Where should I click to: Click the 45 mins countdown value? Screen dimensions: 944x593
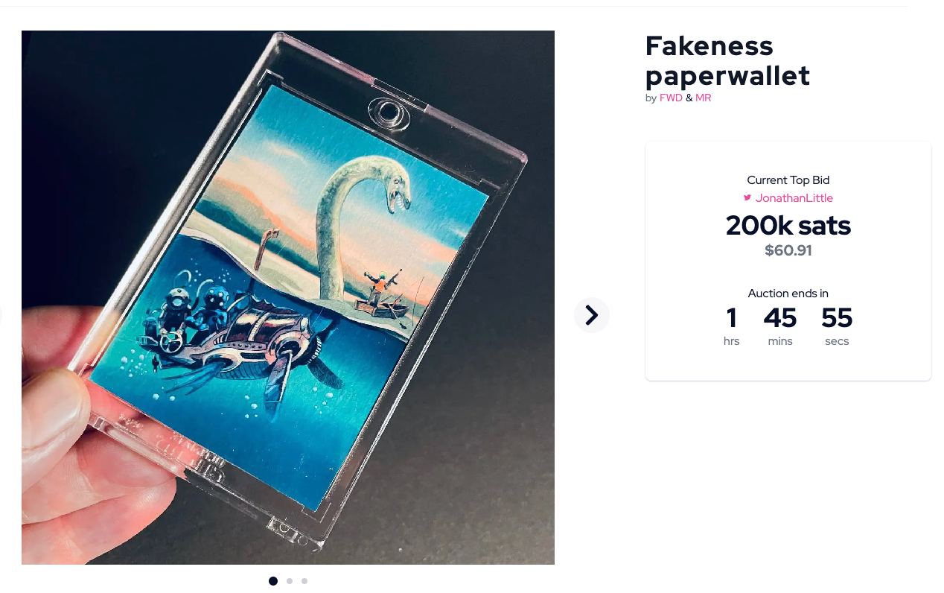780,318
